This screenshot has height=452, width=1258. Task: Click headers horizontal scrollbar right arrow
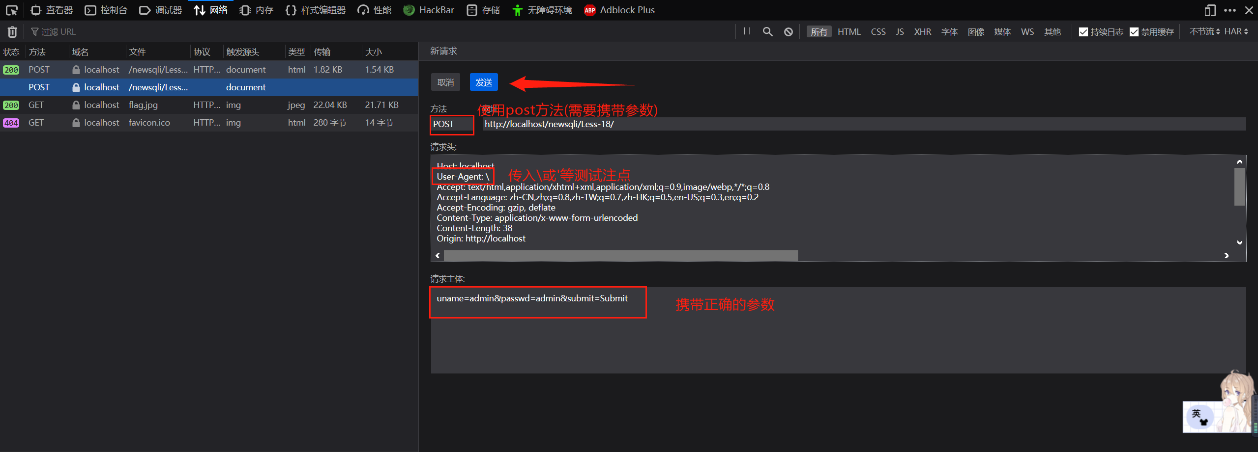pyautogui.click(x=1227, y=256)
